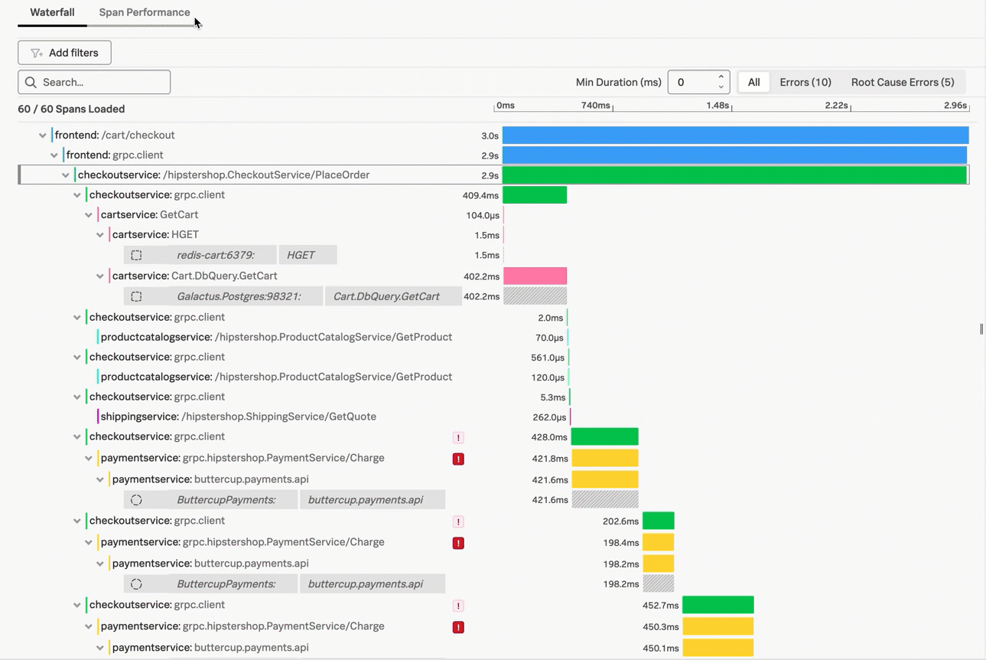This screenshot has width=986, height=660.
Task: Select the shippingservice GetQuote span row
Action: point(238,417)
